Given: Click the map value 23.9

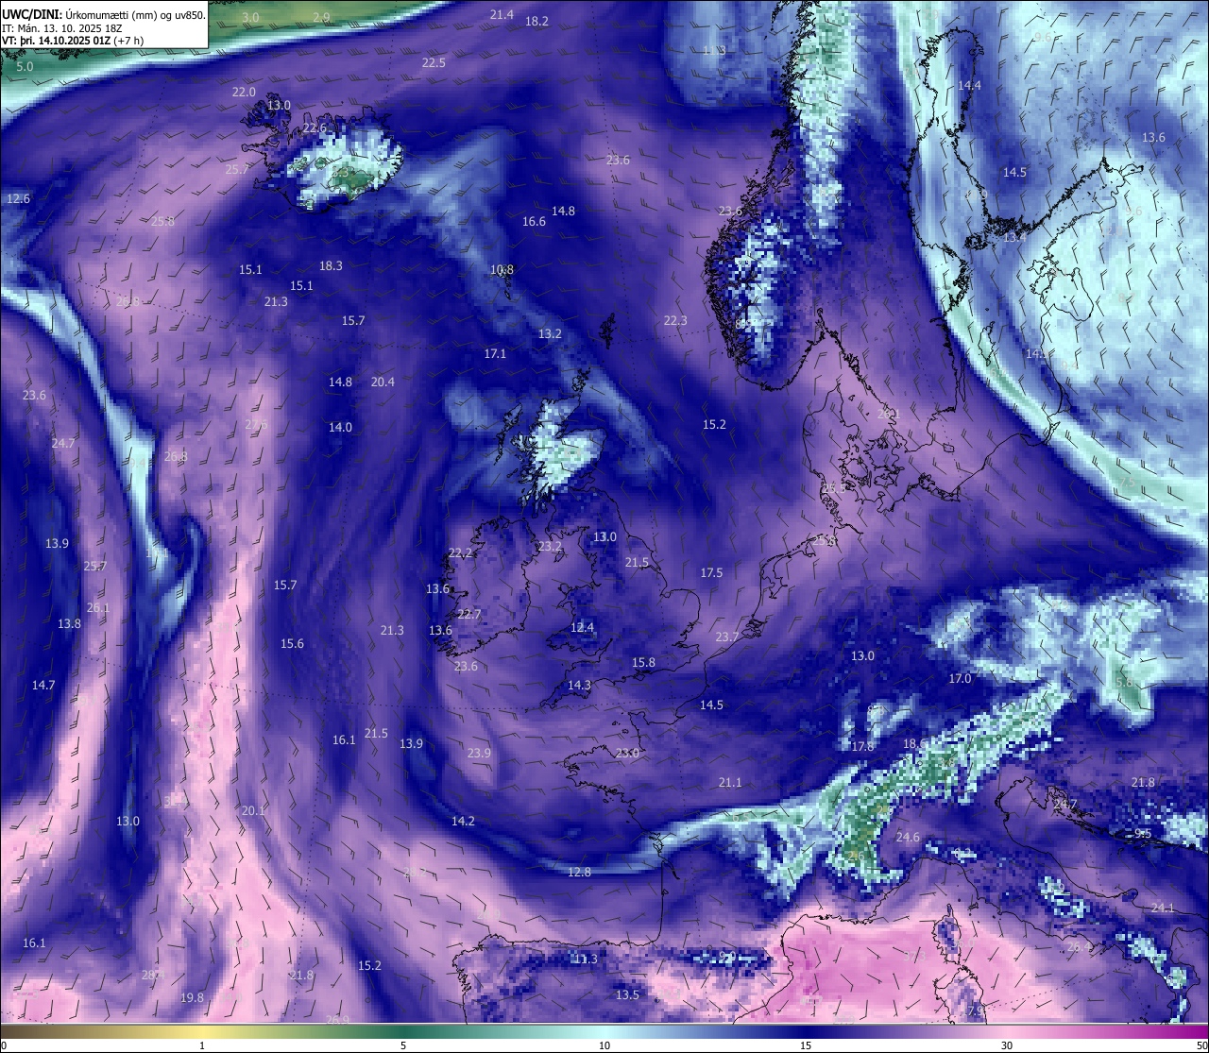Looking at the screenshot, I should [x=479, y=754].
